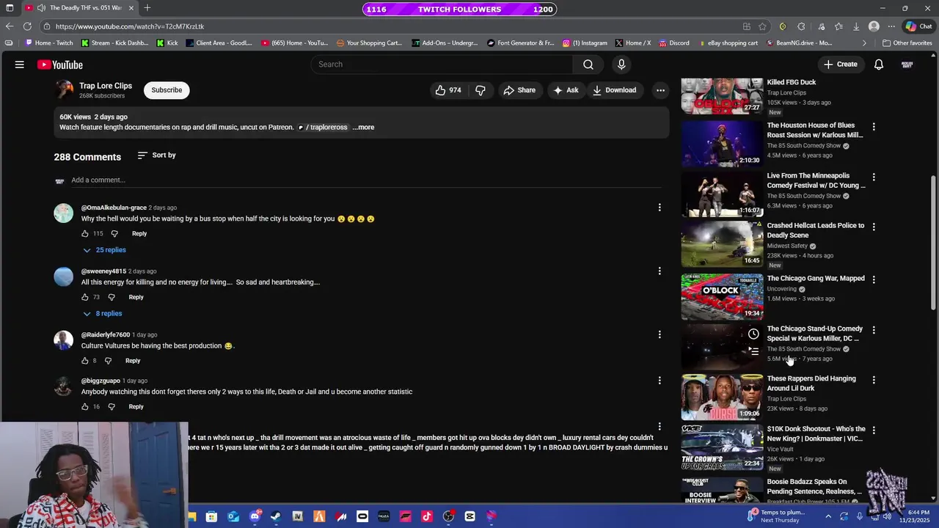This screenshot has width=939, height=528.
Task: Expand 25 replies under first comment
Action: pos(104,250)
